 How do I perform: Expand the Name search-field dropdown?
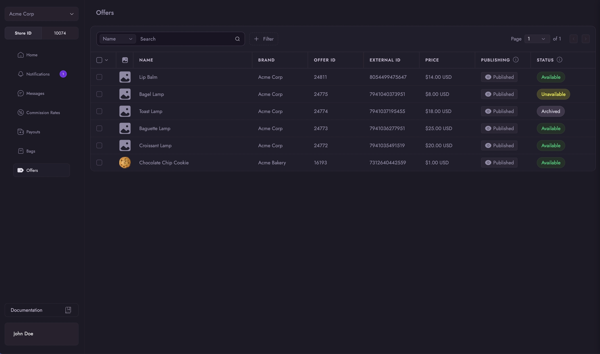tap(117, 39)
